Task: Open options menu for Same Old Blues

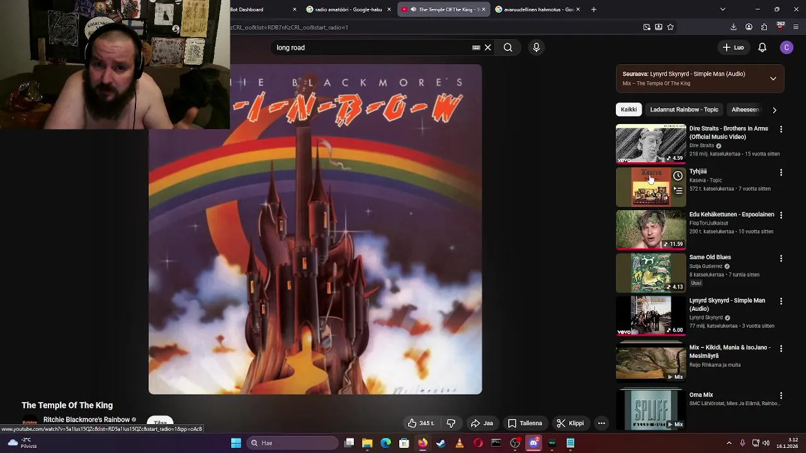Action: tap(781, 258)
